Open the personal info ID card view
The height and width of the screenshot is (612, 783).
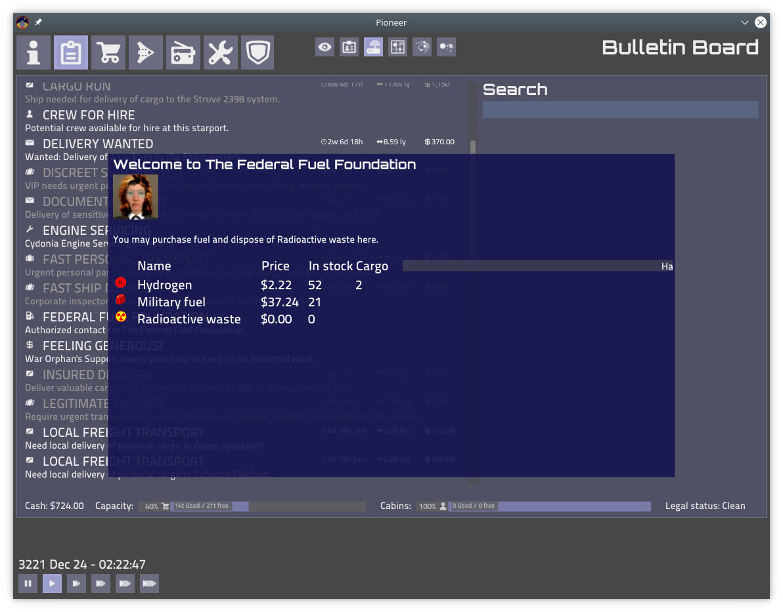click(349, 47)
